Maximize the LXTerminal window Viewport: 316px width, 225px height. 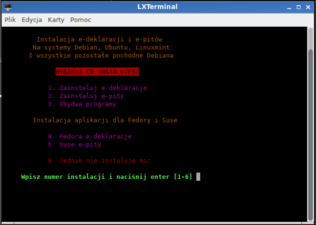pos(299,7)
